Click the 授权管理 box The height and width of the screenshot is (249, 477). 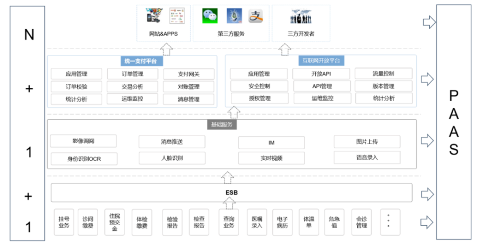pyautogui.click(x=260, y=98)
